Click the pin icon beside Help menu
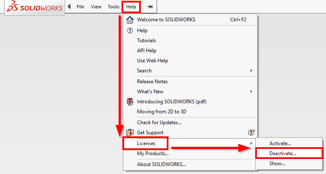 pyautogui.click(x=149, y=7)
